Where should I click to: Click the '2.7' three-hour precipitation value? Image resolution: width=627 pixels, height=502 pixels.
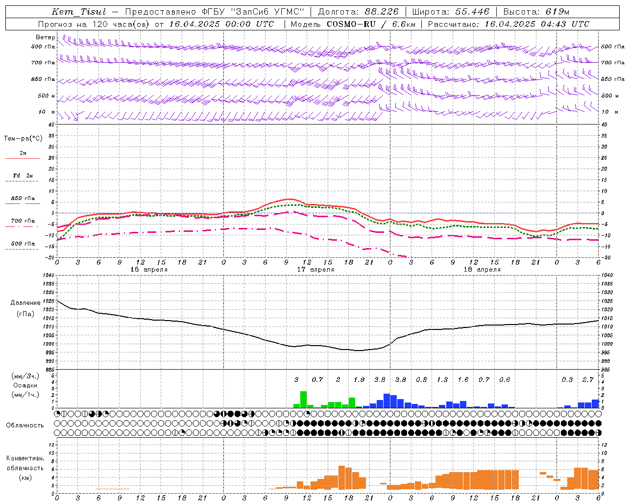[588, 379]
